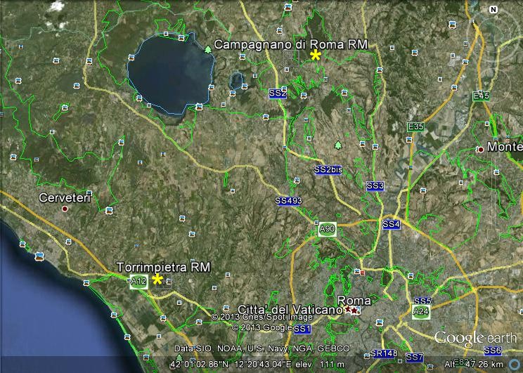Click the red dot marker for Cerveteri
Viewport: 523px width, 373px height.
pyautogui.click(x=65, y=209)
